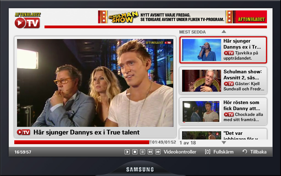Click the red video progress bar
The image size is (281, 176).
(82, 142)
